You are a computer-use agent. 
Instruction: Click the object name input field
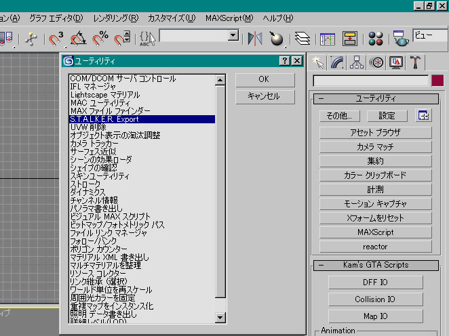[x=371, y=81]
